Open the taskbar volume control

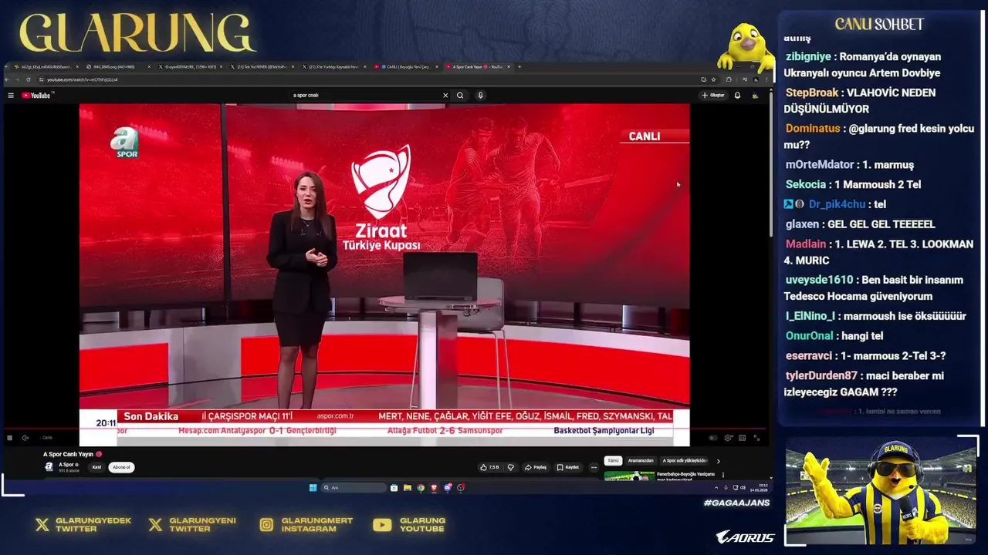[x=744, y=488]
